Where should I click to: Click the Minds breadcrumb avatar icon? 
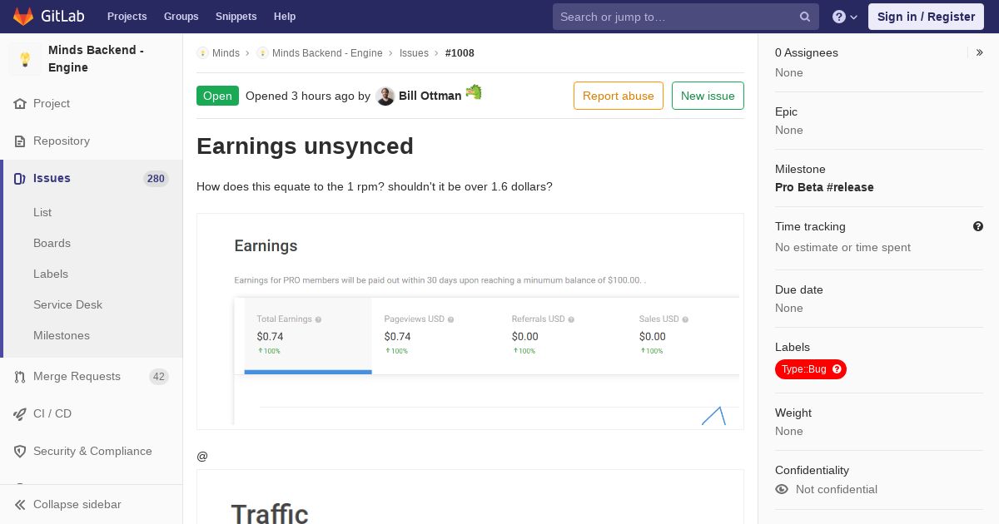coord(202,53)
